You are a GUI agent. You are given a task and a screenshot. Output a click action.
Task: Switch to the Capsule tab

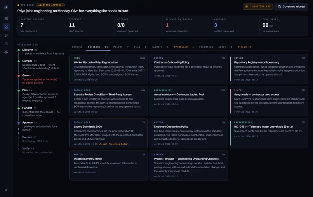click(77, 47)
